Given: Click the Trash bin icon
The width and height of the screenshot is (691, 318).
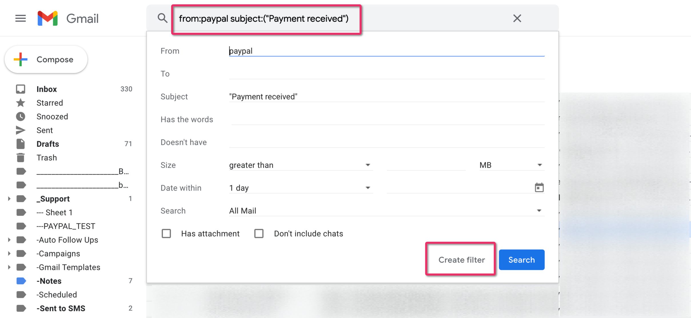Looking at the screenshot, I should (x=21, y=158).
